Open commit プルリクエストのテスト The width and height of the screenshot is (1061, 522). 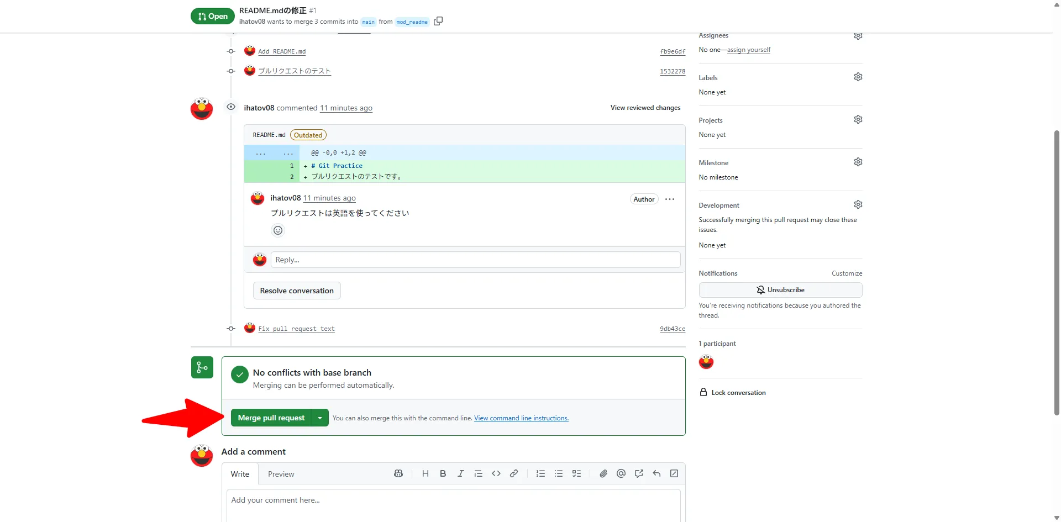click(295, 71)
